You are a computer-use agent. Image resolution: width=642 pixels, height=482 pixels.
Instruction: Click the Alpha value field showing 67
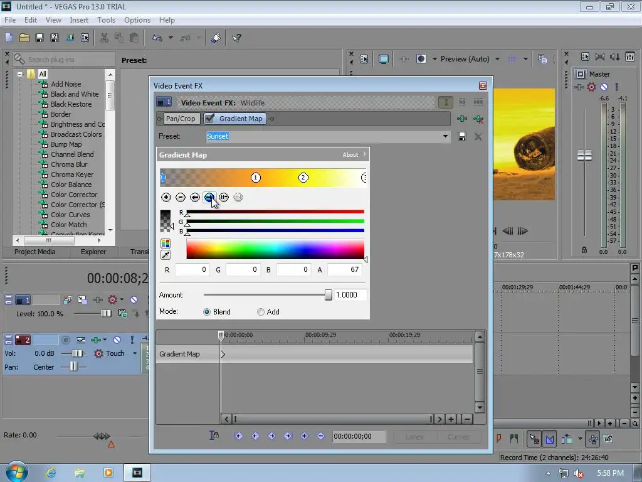(x=344, y=270)
